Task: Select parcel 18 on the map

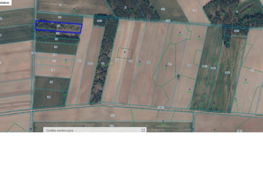Action: pyautogui.click(x=53, y=70)
